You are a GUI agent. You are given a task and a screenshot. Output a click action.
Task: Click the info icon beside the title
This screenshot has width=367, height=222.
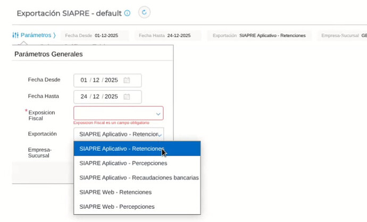127,13
